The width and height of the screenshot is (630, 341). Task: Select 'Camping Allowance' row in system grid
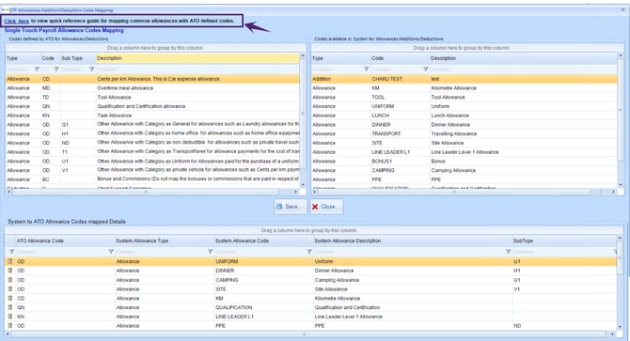pos(465,171)
